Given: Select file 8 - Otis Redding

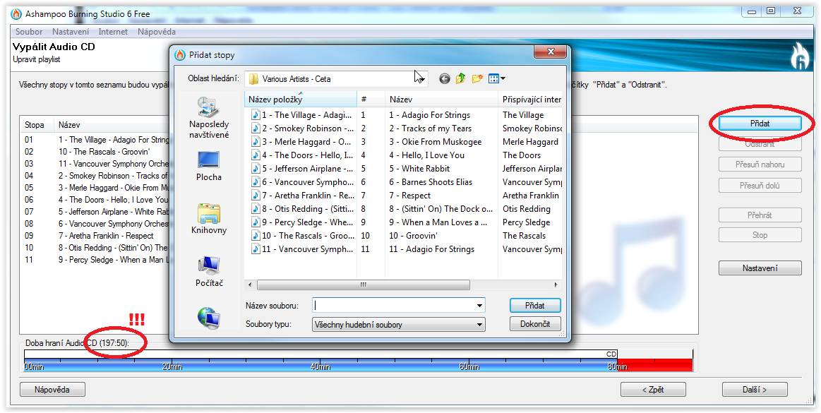Looking at the screenshot, I should coord(301,209).
